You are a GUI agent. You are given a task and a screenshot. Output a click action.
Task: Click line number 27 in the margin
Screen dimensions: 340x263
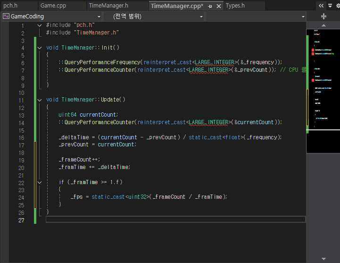tap(21, 220)
